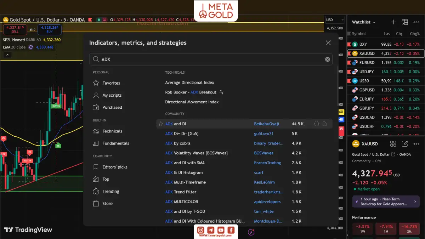Click the EMA 20 close indicator legend

(x=14, y=47)
